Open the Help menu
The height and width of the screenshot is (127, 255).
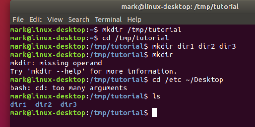(134, 19)
